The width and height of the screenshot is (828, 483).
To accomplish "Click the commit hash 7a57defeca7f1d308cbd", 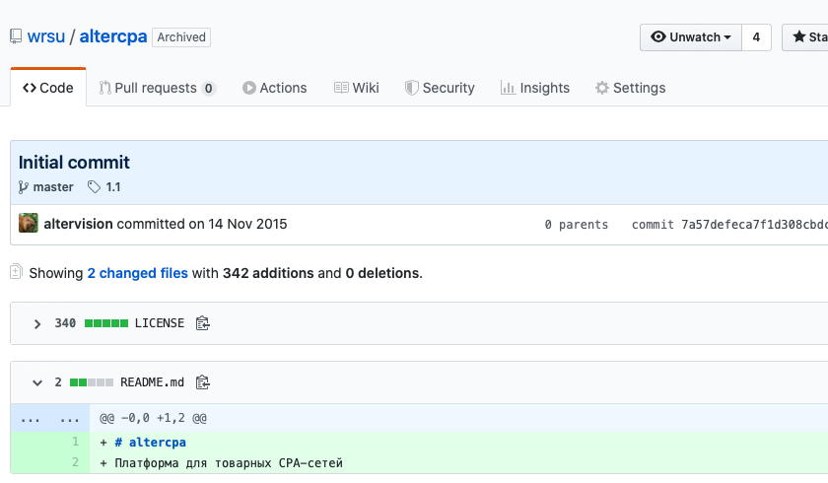I will tap(755, 225).
